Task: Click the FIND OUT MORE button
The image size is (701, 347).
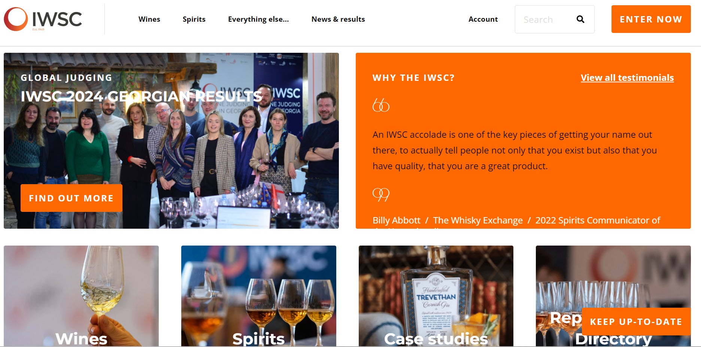Action: click(71, 198)
